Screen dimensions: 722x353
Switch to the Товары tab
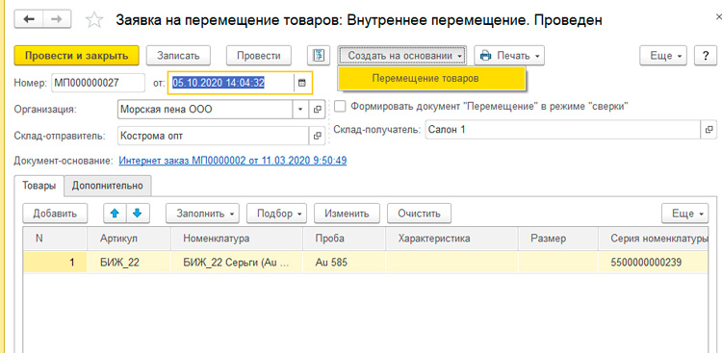(x=39, y=186)
